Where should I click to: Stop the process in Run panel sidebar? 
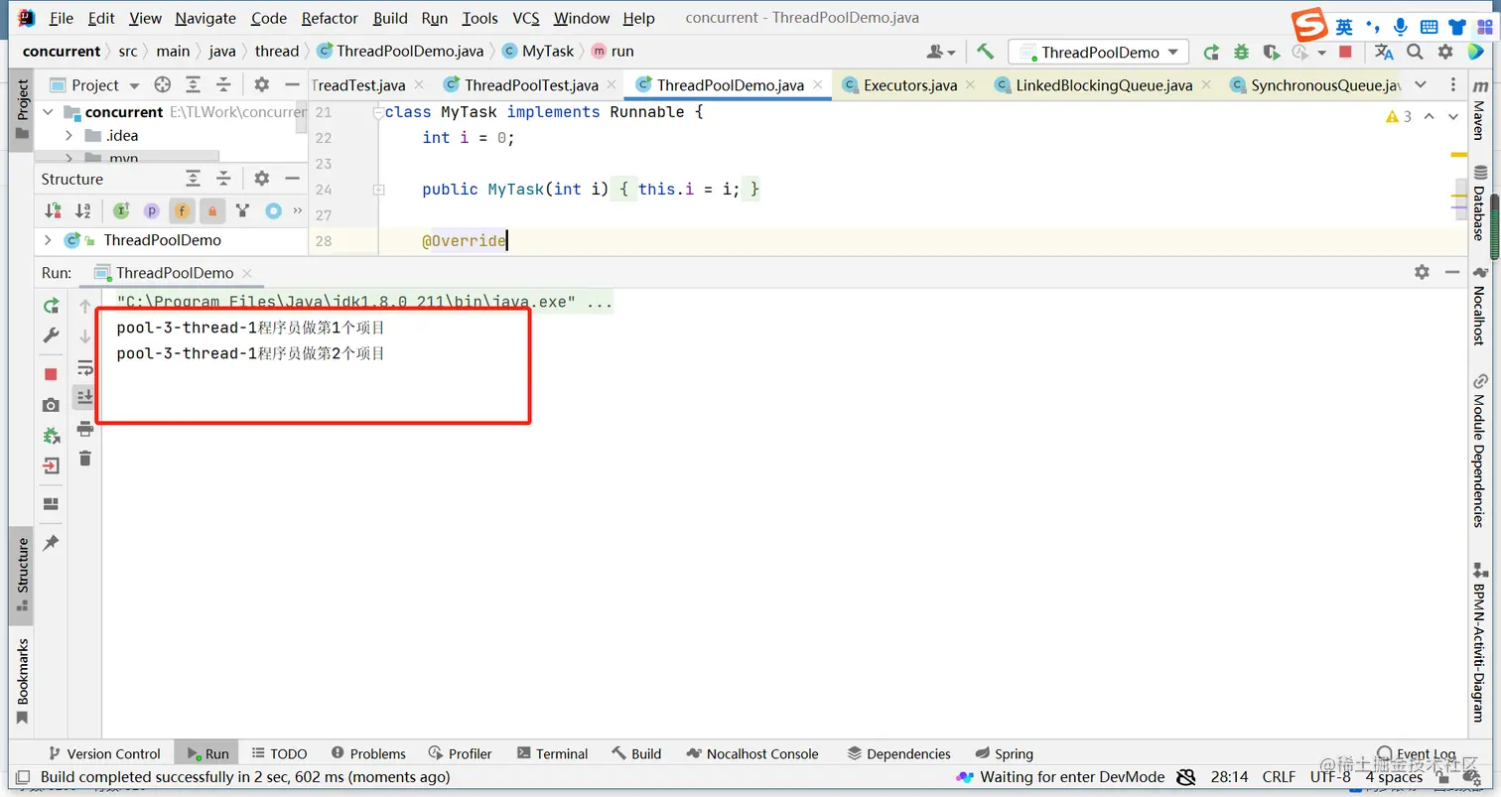click(51, 374)
